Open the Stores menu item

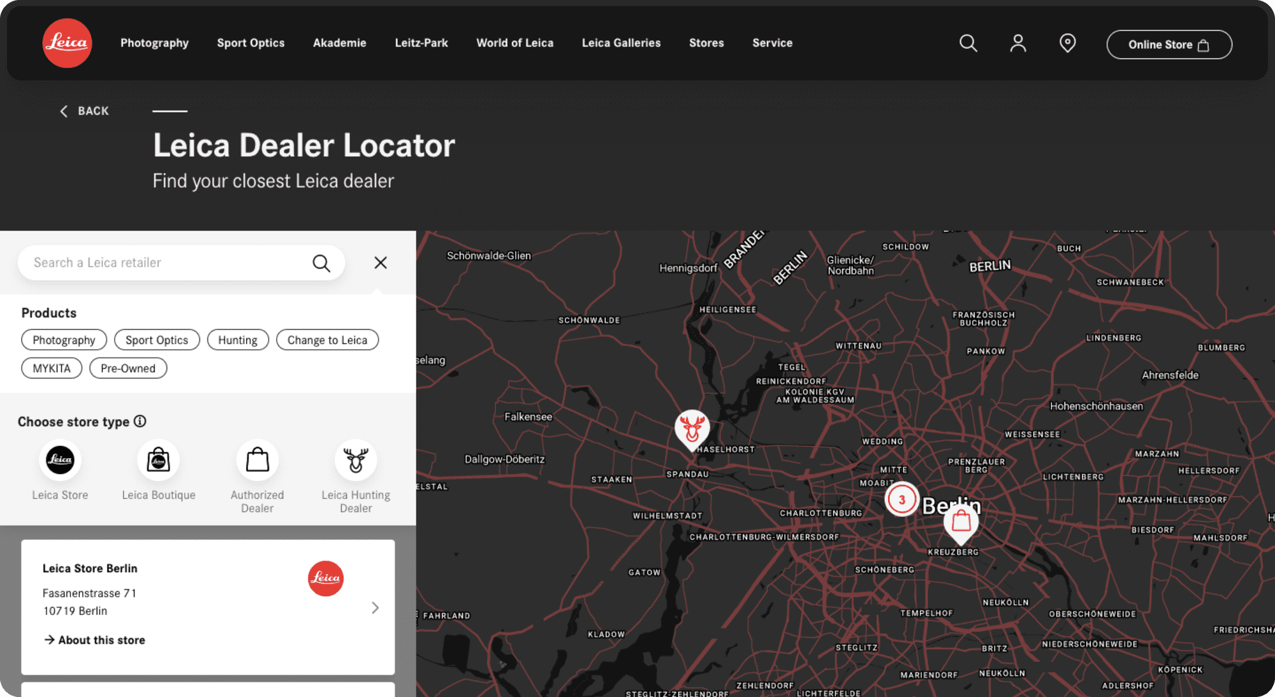coord(706,43)
